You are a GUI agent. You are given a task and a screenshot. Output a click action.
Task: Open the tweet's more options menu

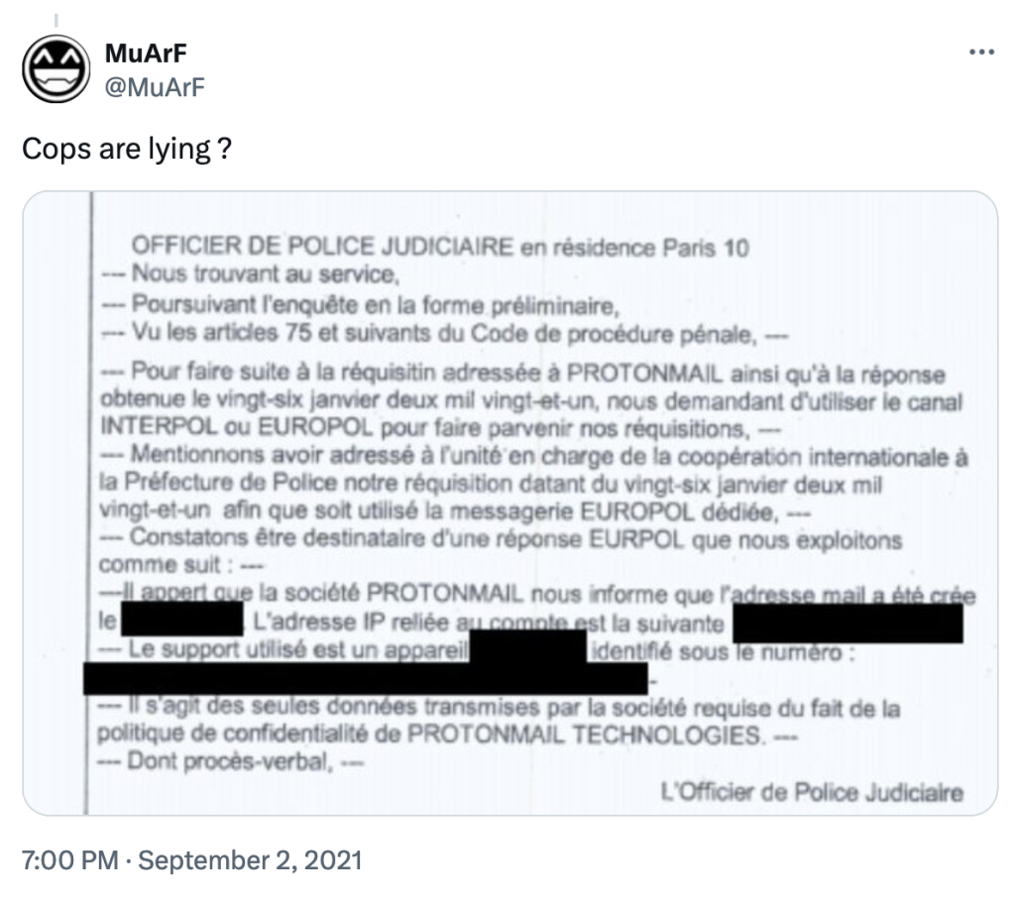(980, 52)
